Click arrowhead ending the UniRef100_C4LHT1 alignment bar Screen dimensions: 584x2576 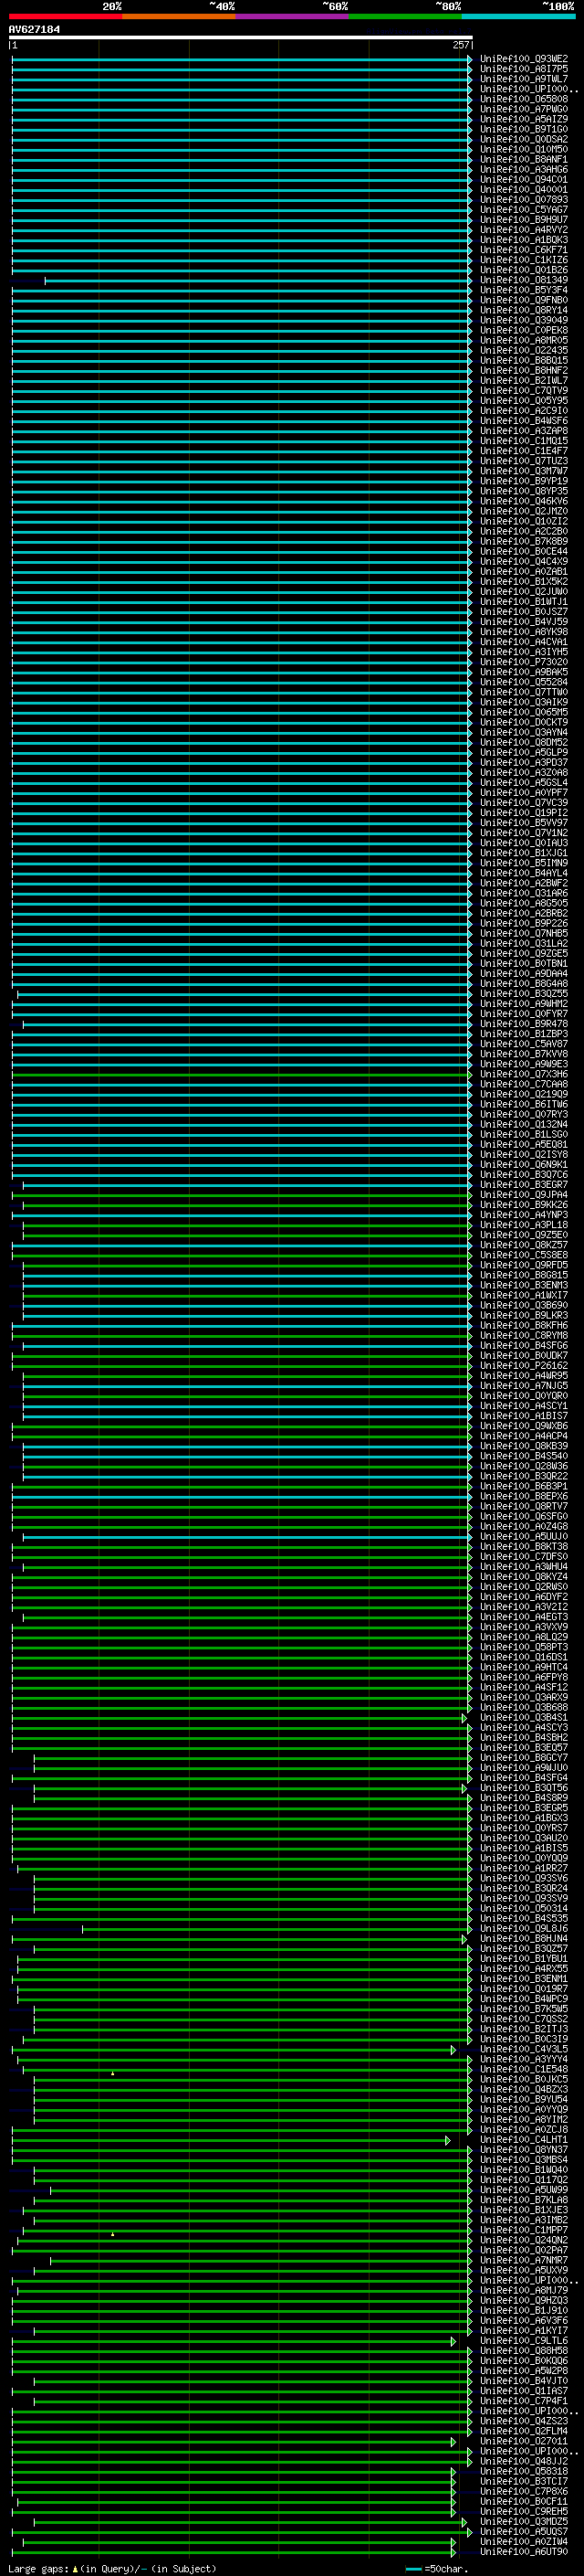(448, 2140)
